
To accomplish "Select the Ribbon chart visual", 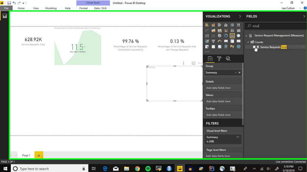I will pyautogui.click(x=238, y=30).
